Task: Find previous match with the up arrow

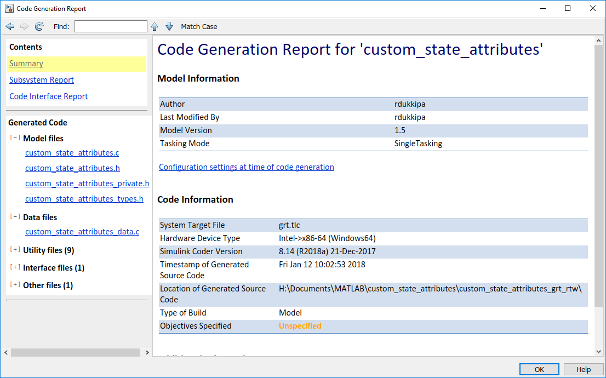Action: 154,26
